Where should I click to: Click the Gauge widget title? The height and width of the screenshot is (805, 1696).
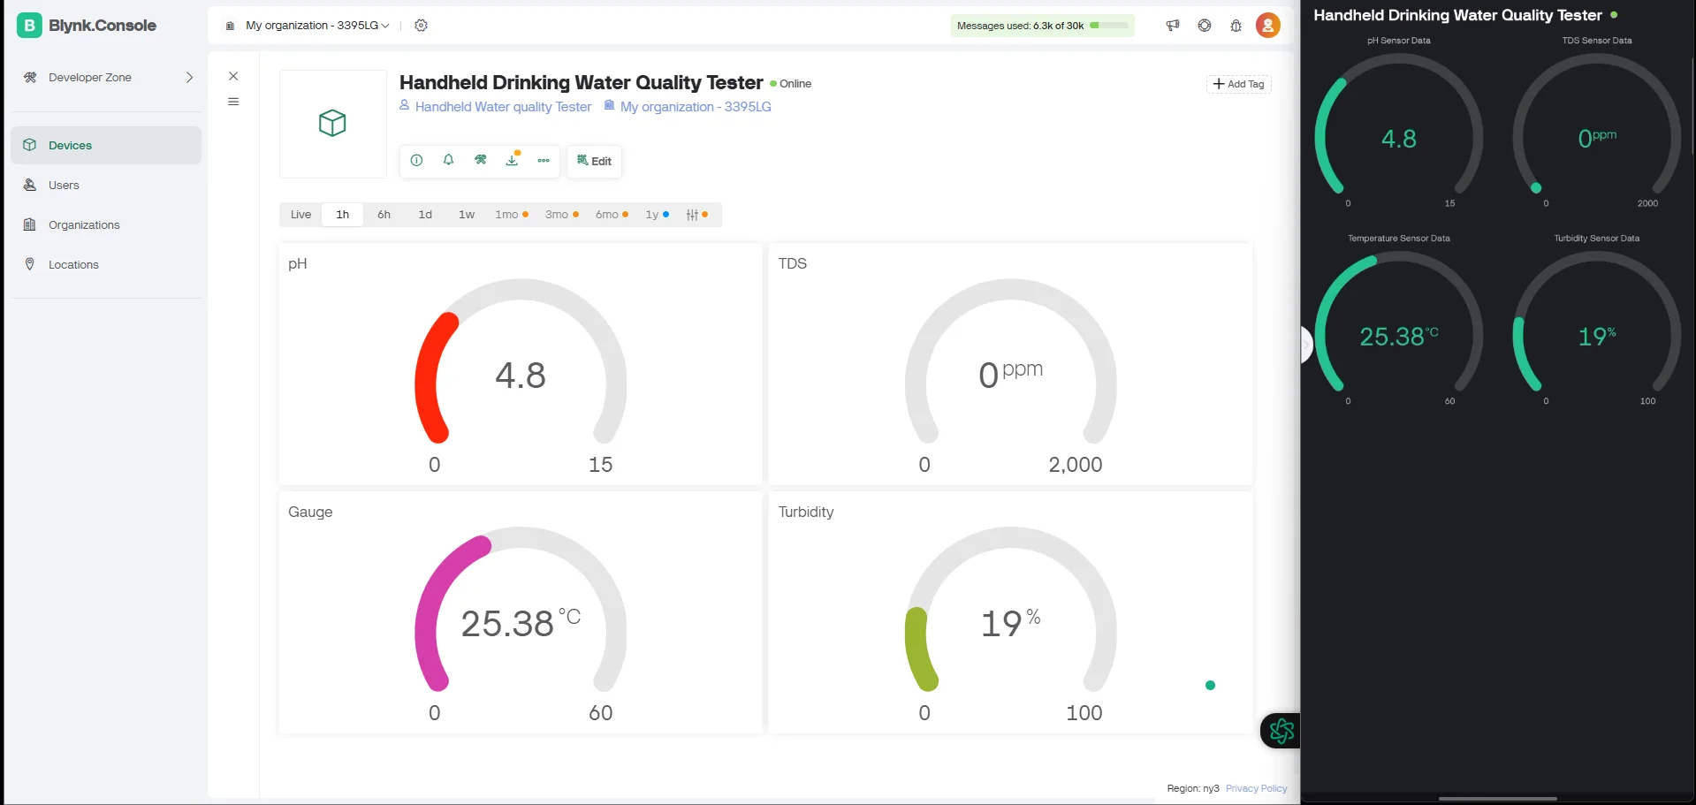[x=310, y=512]
